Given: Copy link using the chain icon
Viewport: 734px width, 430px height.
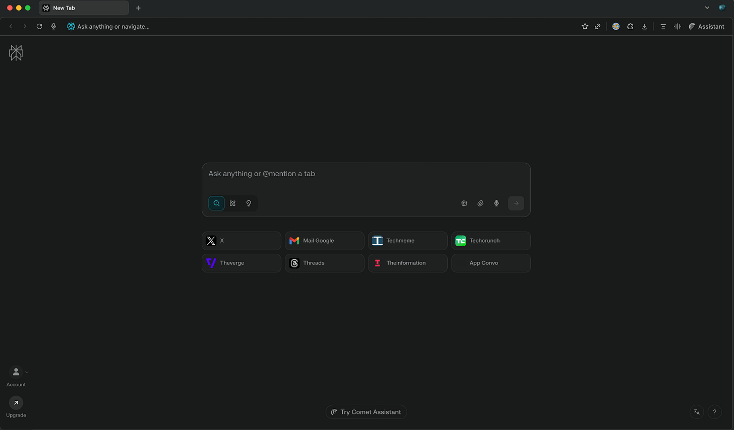Looking at the screenshot, I should pyautogui.click(x=597, y=26).
